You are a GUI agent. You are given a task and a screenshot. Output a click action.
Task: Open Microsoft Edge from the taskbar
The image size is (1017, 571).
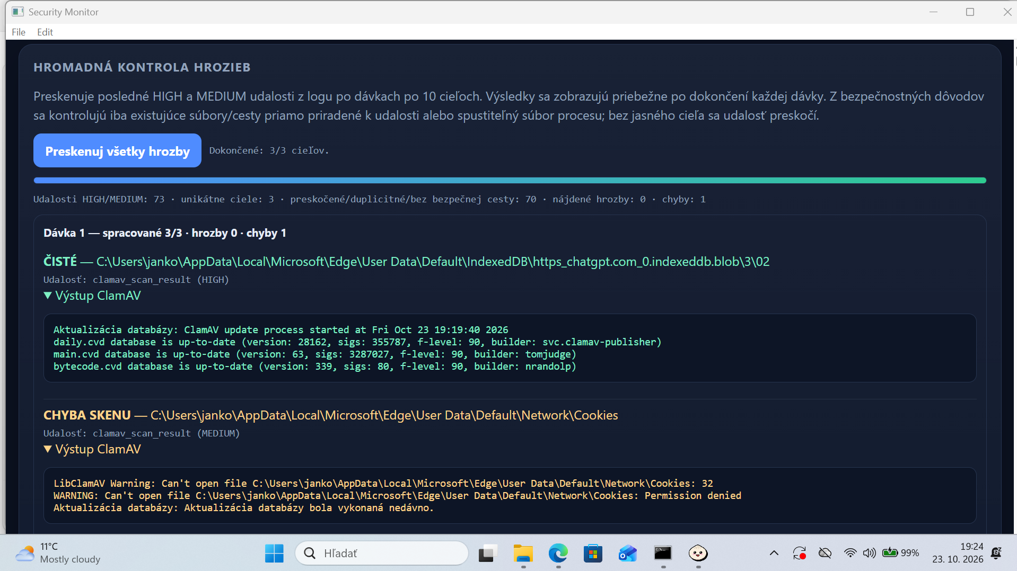point(558,554)
